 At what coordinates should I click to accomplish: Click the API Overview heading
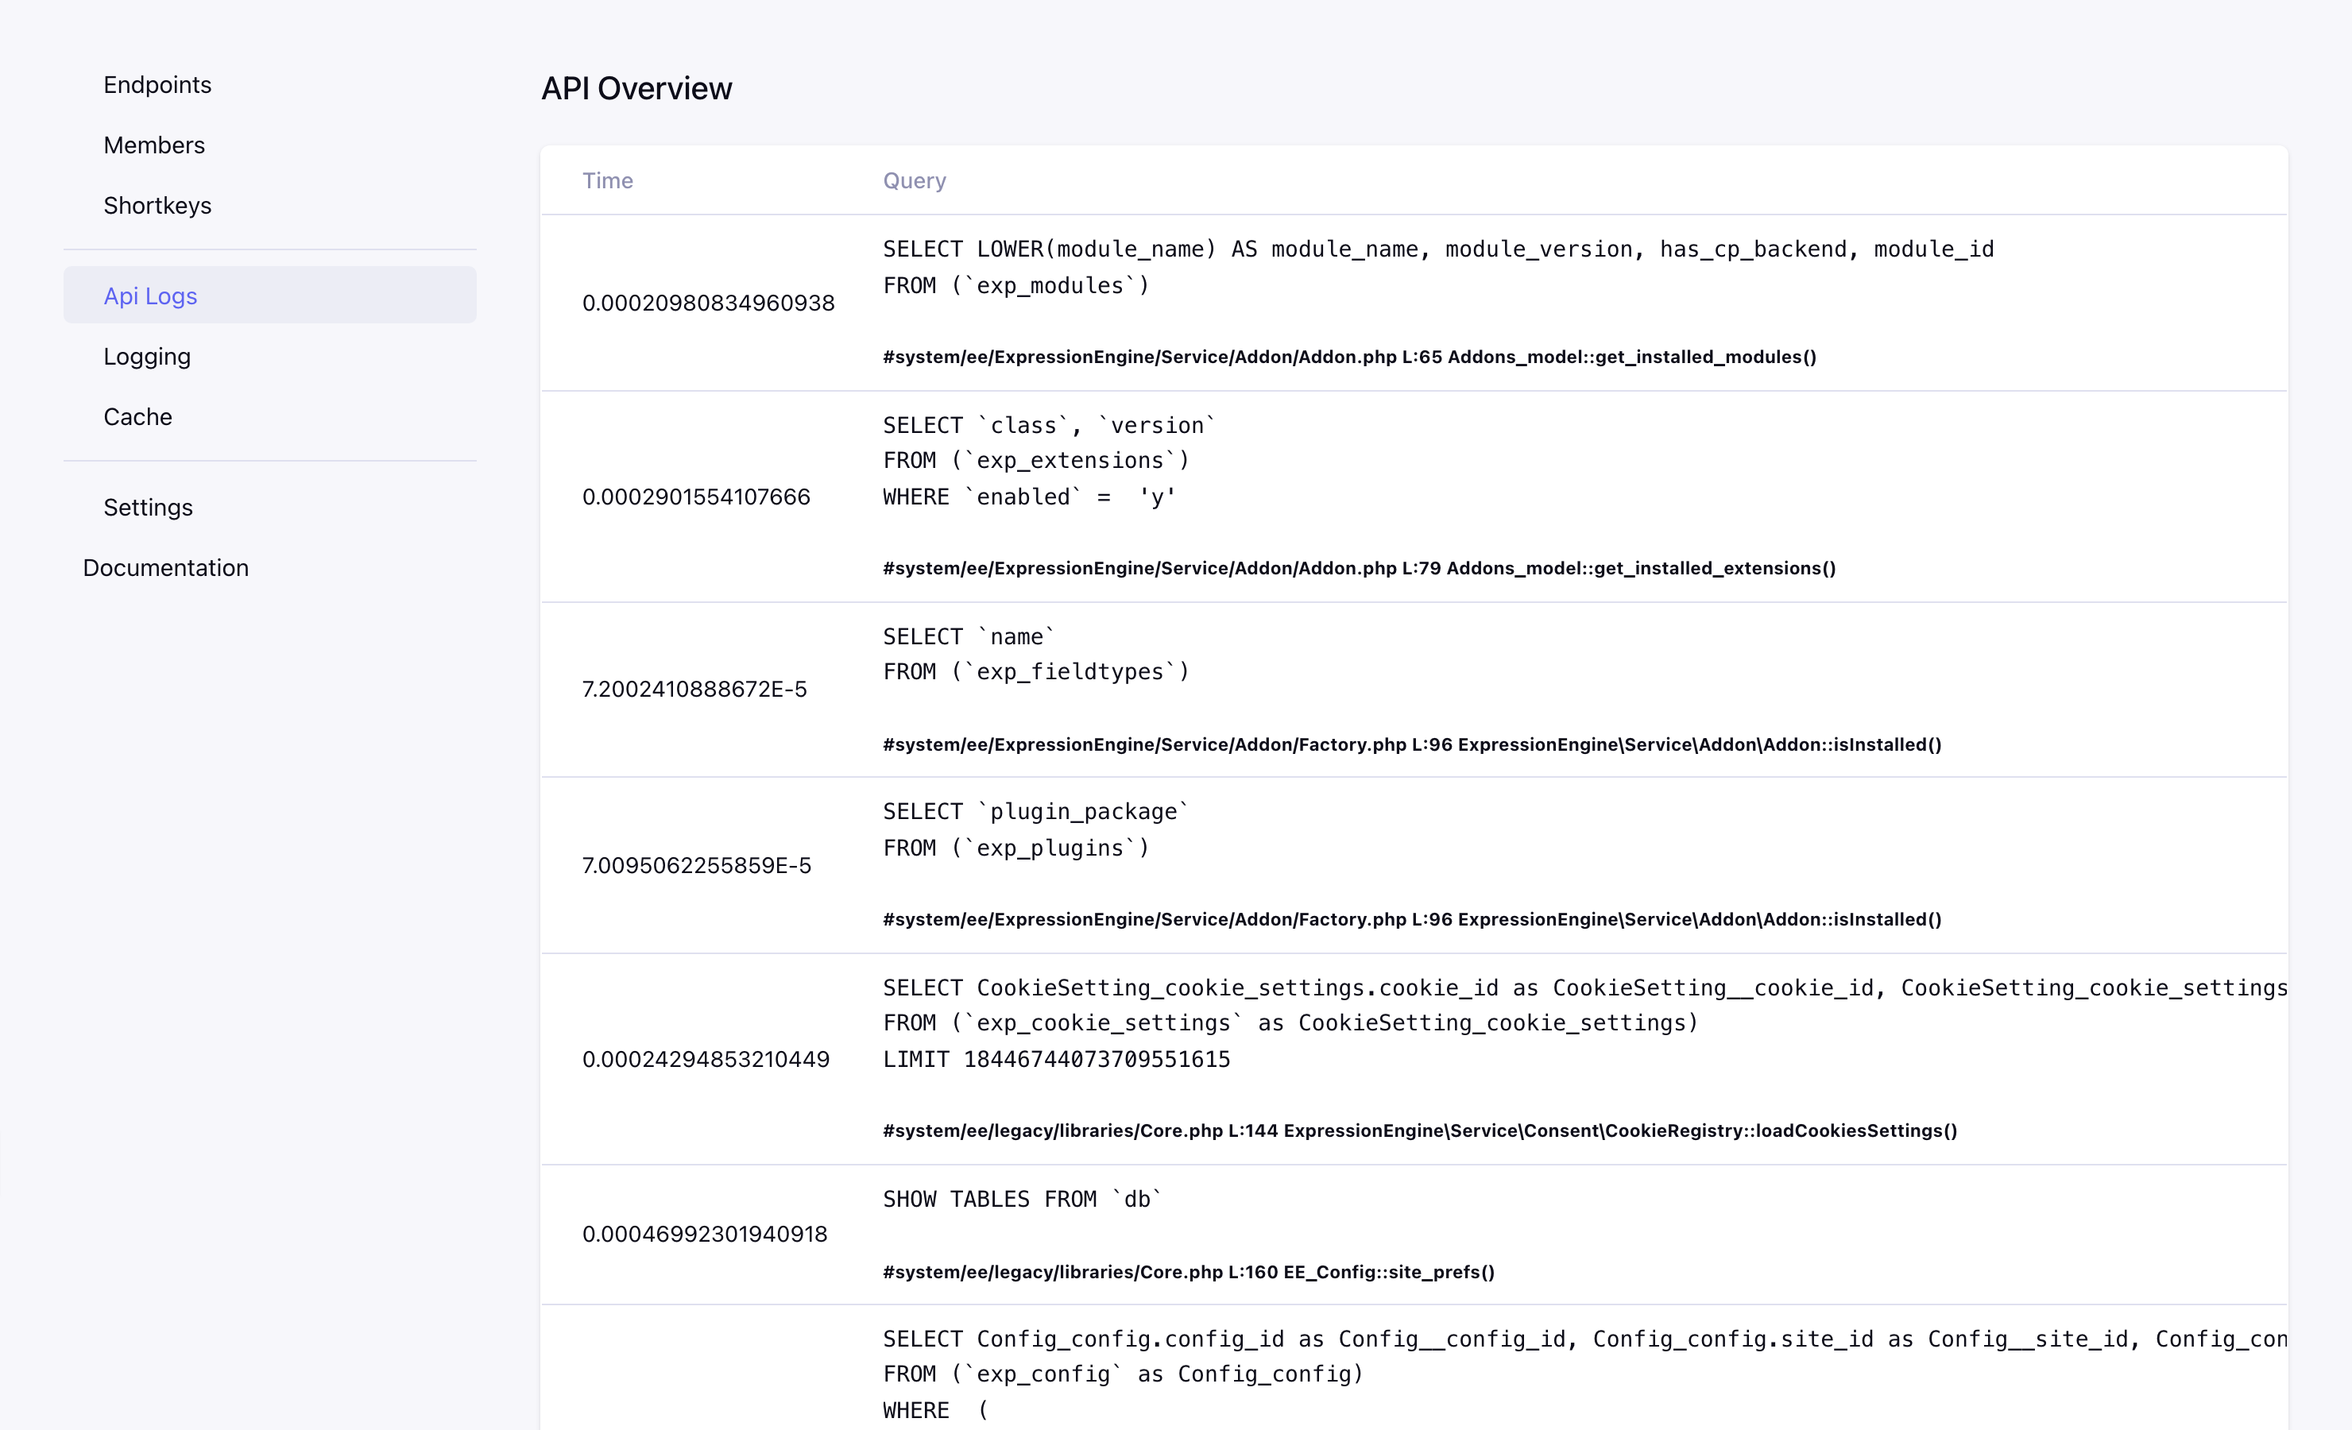pyautogui.click(x=636, y=88)
